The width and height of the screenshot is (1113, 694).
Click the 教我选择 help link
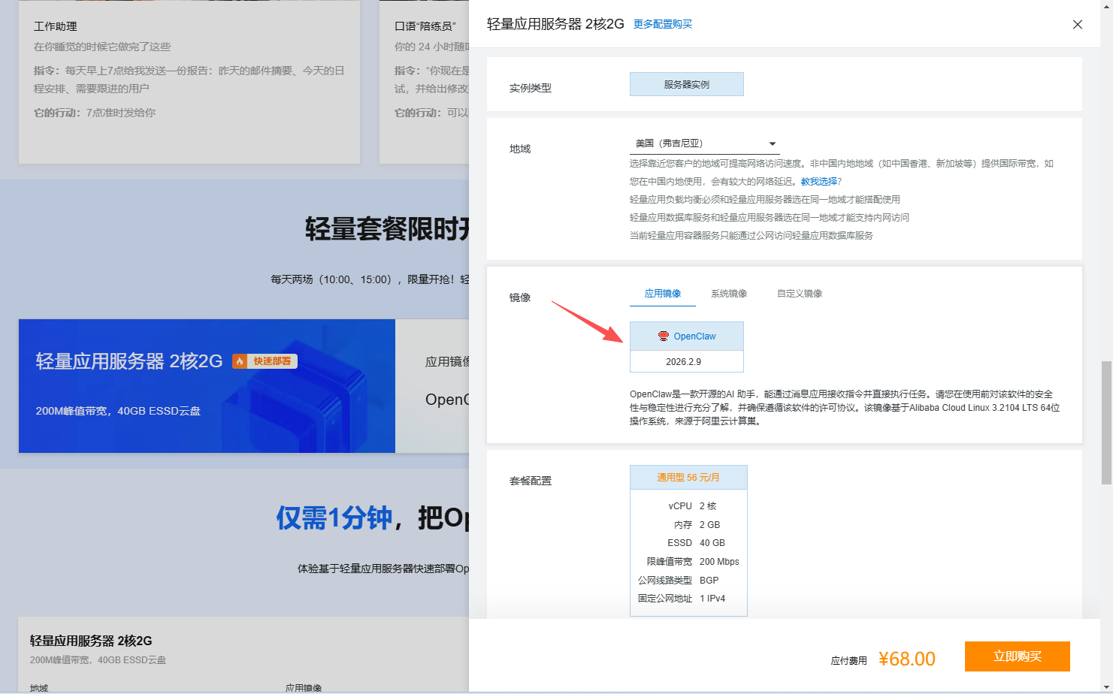(x=818, y=182)
